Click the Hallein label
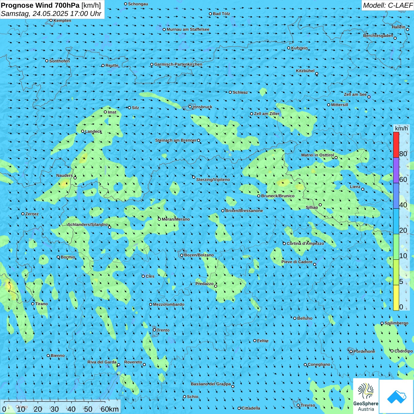The height and width of the screenshot is (414, 414). click(x=399, y=27)
